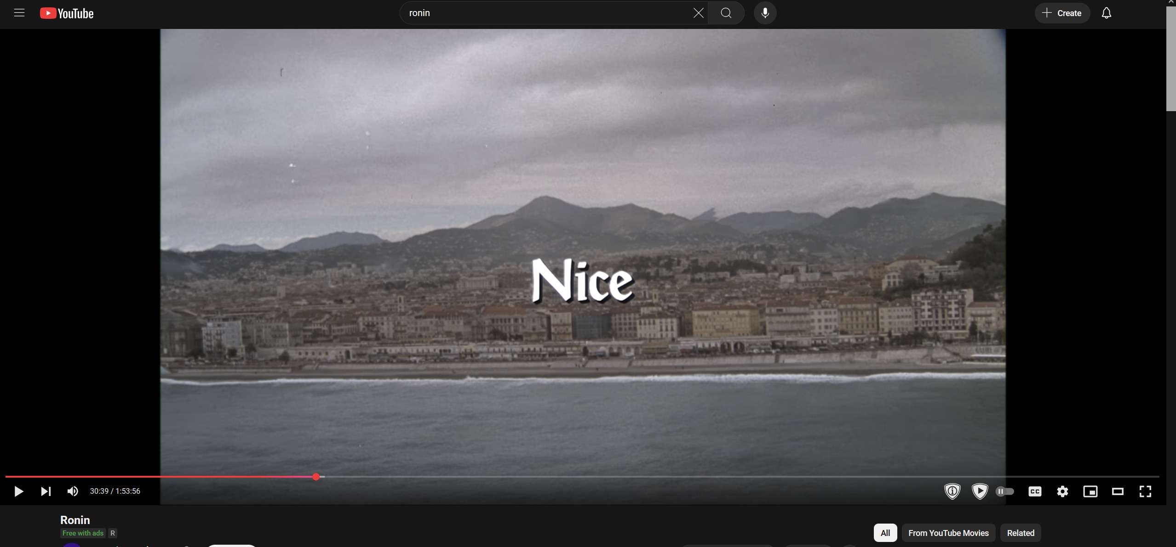Skip to the next video

pyautogui.click(x=46, y=491)
